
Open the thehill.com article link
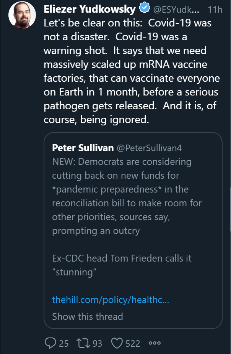(x=111, y=300)
